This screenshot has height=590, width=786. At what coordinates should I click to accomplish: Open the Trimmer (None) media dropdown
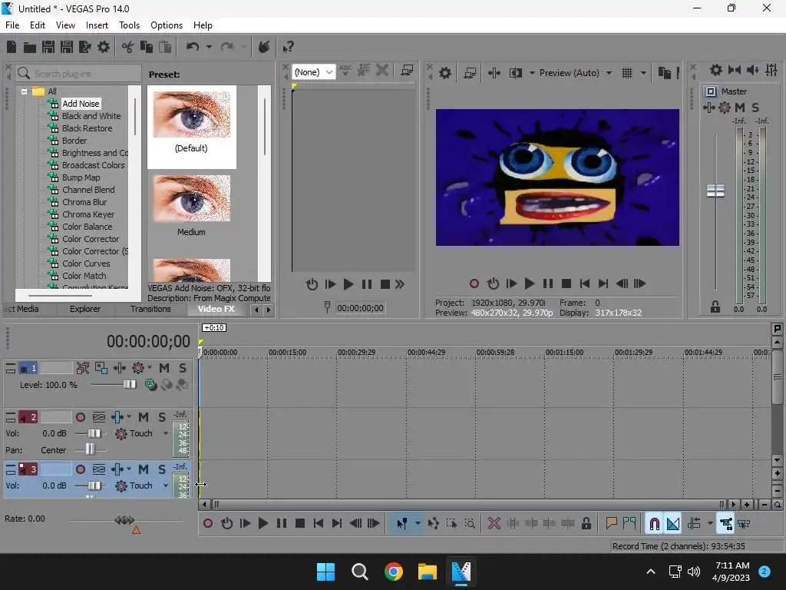click(x=313, y=72)
